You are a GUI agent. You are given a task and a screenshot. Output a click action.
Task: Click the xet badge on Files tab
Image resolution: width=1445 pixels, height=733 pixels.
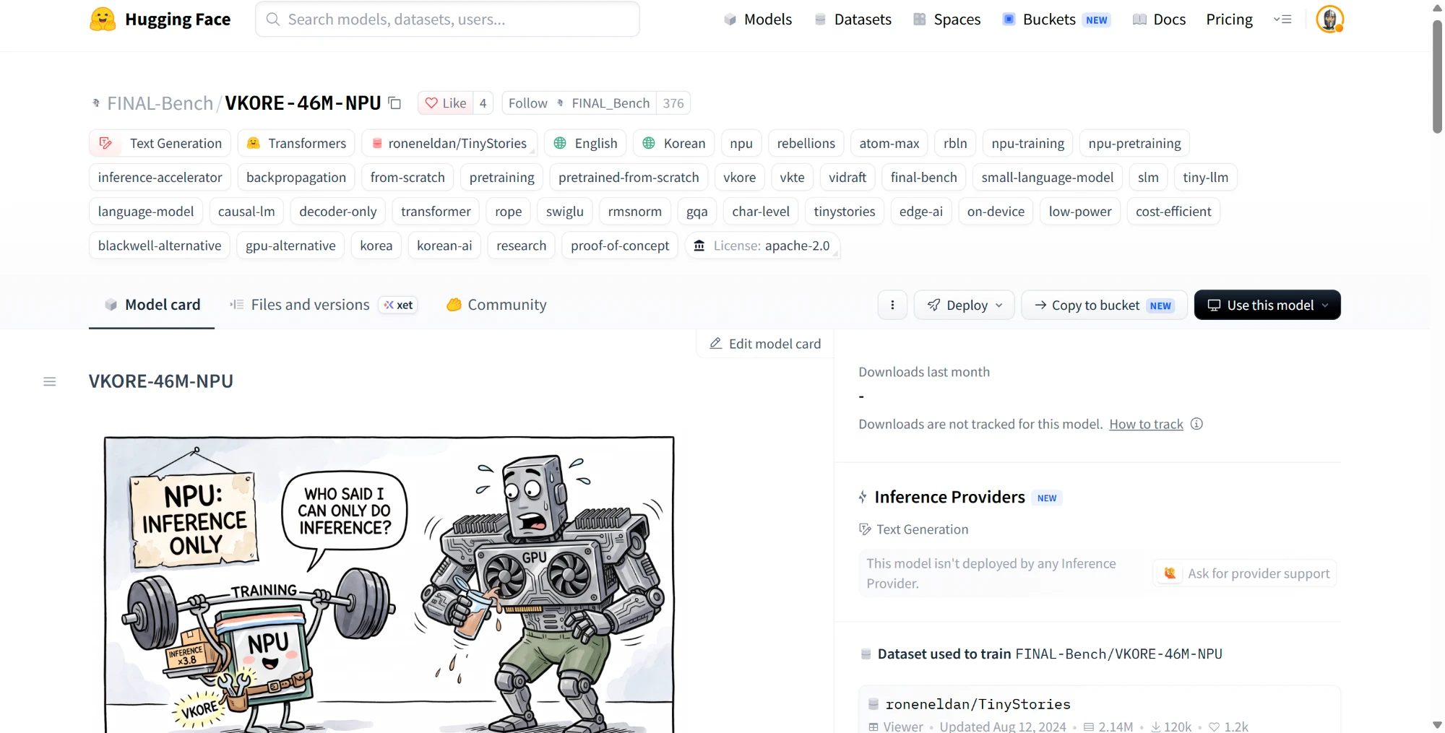[398, 305]
